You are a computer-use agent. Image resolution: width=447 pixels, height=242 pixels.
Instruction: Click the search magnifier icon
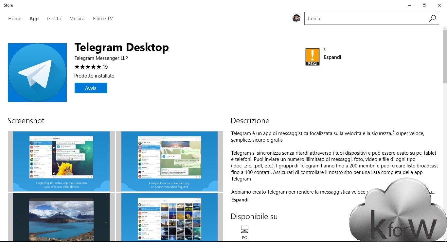coord(432,19)
